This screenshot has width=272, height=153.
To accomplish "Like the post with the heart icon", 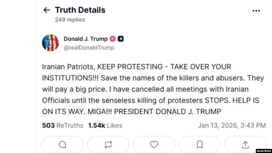I will click(x=154, y=144).
